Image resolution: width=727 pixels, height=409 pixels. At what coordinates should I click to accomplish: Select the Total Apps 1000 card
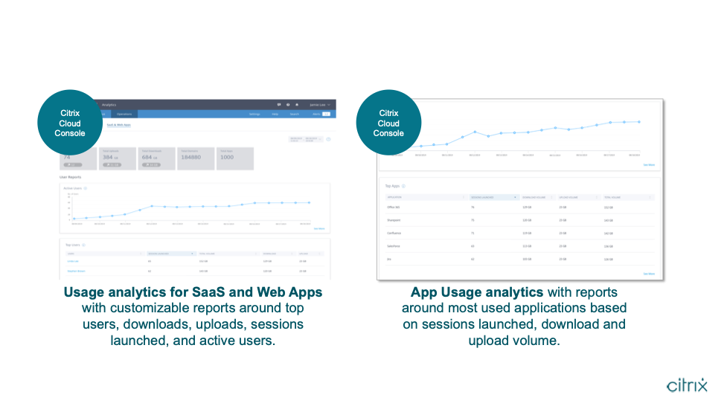(x=235, y=158)
